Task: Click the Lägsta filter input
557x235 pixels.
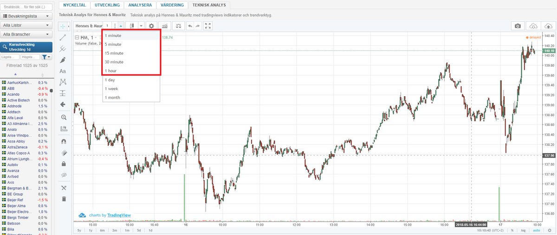Action: pyautogui.click(x=10, y=57)
